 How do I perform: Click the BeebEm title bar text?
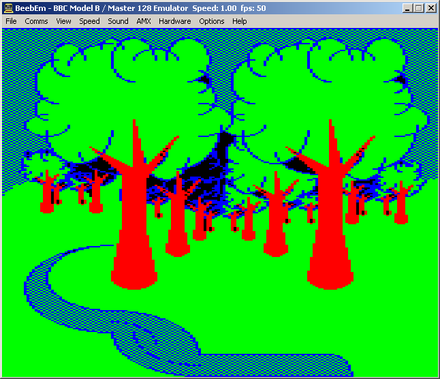tap(136, 8)
